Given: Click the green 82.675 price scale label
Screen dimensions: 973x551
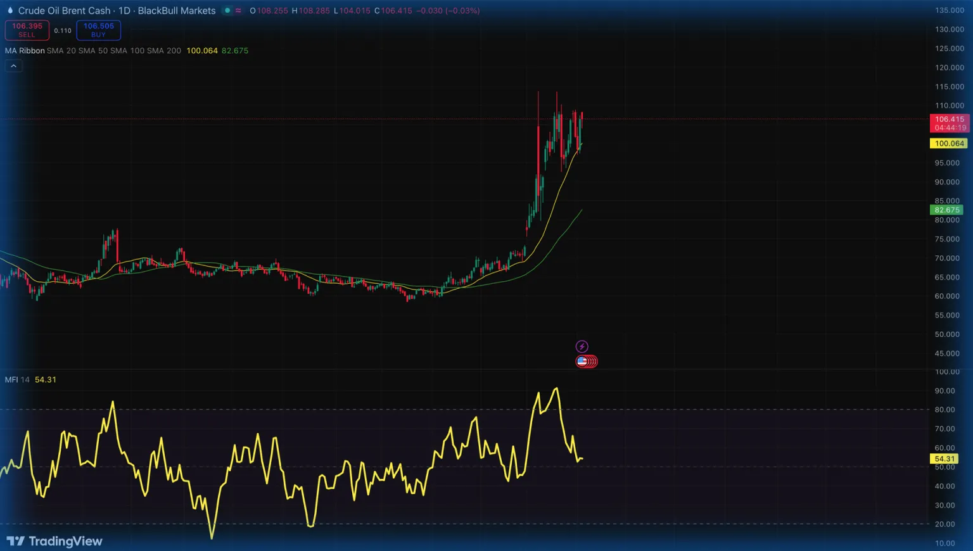Looking at the screenshot, I should click(x=946, y=210).
